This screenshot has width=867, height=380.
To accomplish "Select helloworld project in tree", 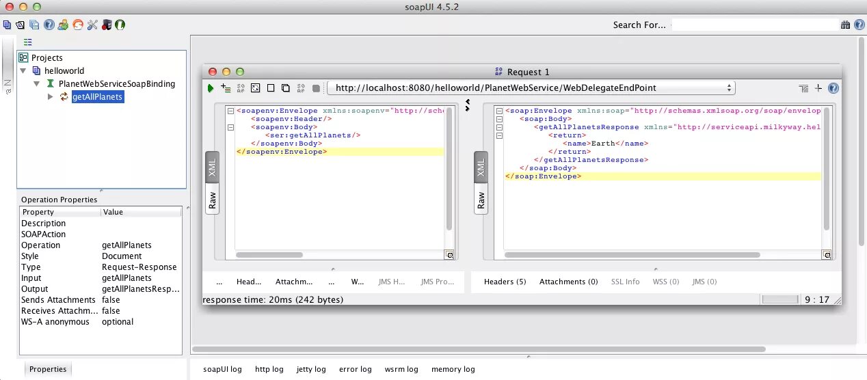I will point(64,70).
